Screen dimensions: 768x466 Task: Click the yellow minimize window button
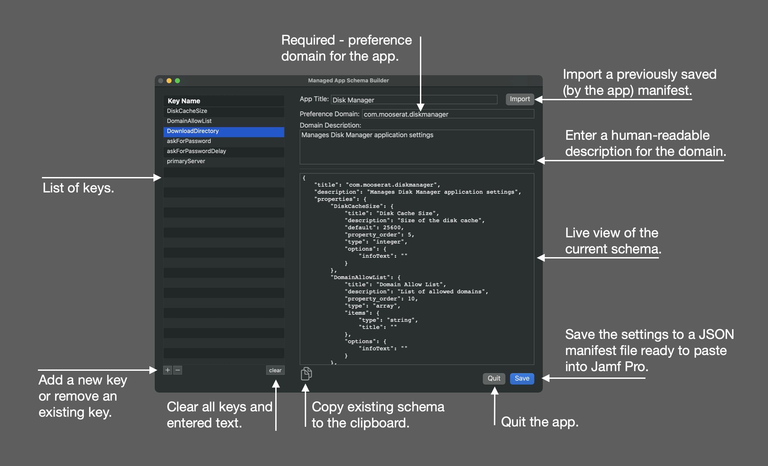(x=169, y=80)
